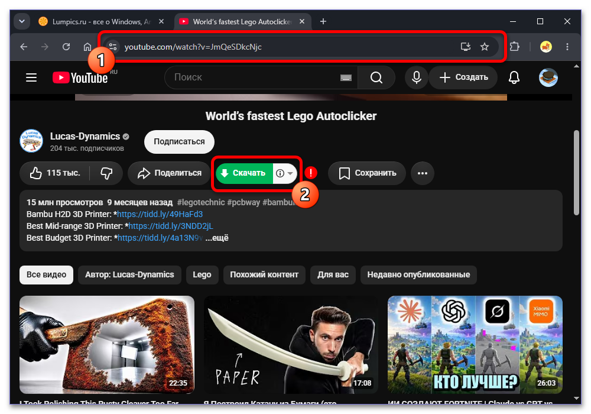Close the Lumpics.ru tab
This screenshot has height=414, width=591.
(x=161, y=21)
